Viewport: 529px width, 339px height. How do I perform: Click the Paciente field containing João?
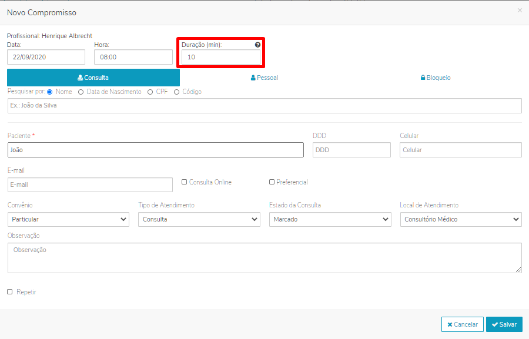(x=156, y=150)
